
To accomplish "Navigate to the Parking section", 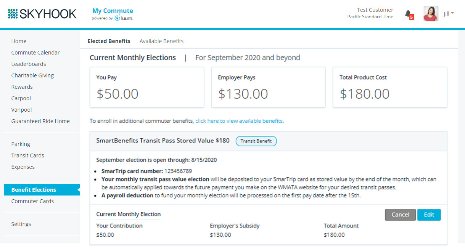I will point(21,144).
